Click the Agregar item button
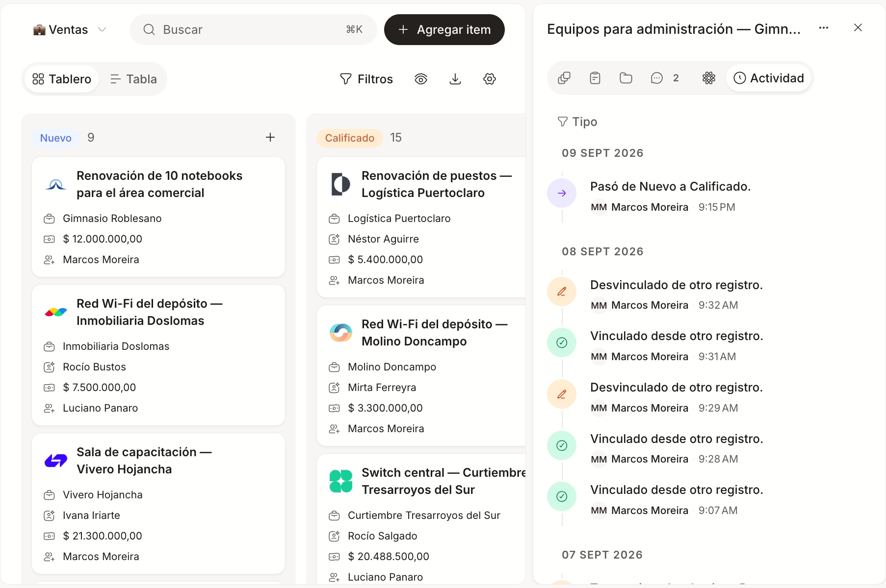The width and height of the screenshot is (886, 588). [444, 29]
